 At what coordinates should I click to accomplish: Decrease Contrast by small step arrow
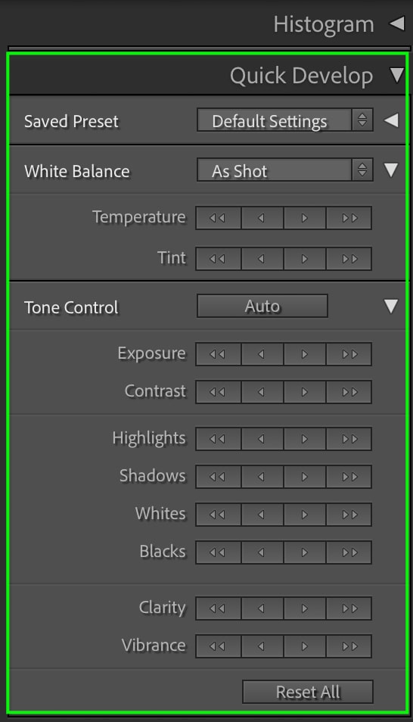[262, 392]
